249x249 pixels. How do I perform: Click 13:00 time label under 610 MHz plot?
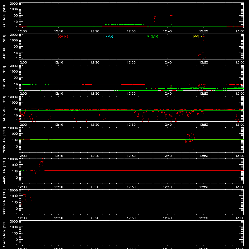point(240,94)
